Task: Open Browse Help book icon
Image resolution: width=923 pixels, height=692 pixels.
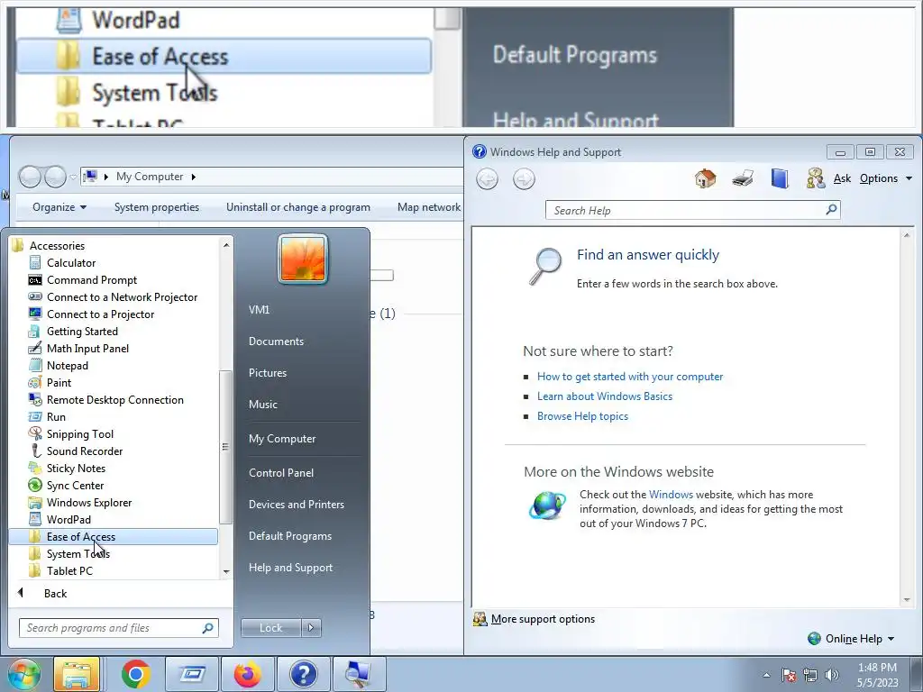Action: [x=780, y=178]
